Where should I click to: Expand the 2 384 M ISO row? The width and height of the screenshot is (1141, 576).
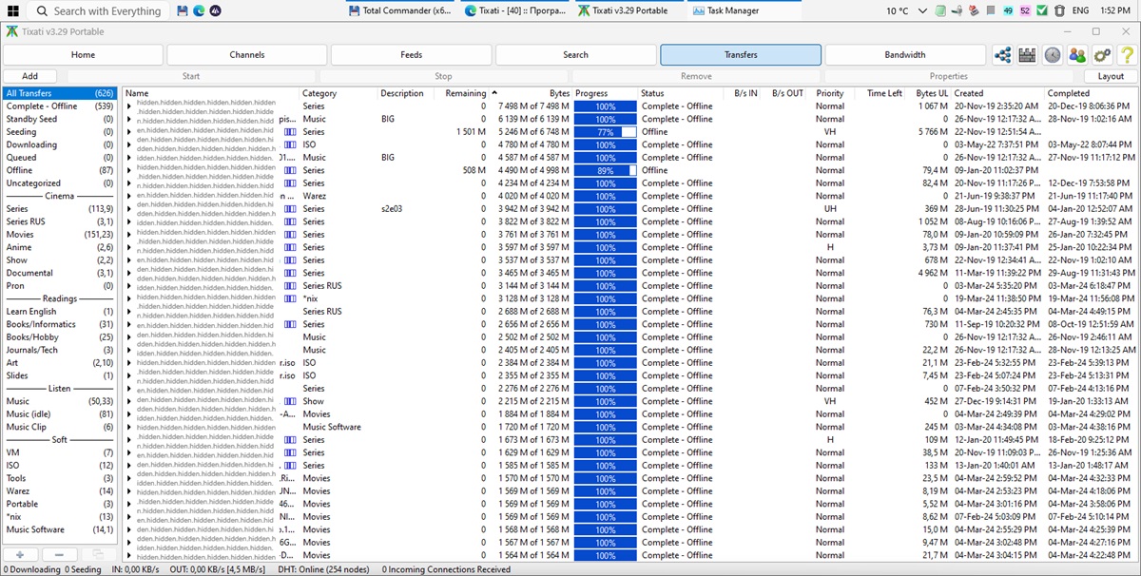click(x=129, y=363)
